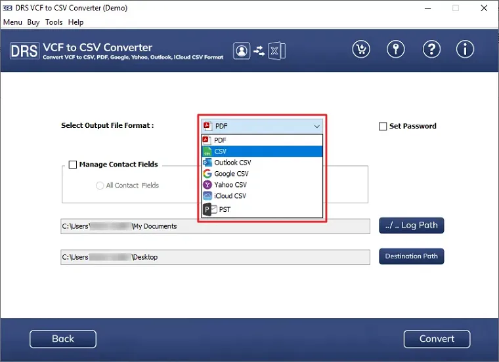Tick the Manage Contact Fields checkbox
This screenshot has width=499, height=362.
pos(73,165)
